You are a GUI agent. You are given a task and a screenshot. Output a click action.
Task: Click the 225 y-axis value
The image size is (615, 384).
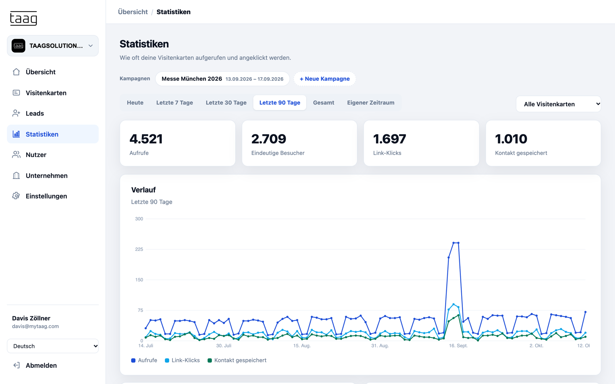tap(139, 249)
